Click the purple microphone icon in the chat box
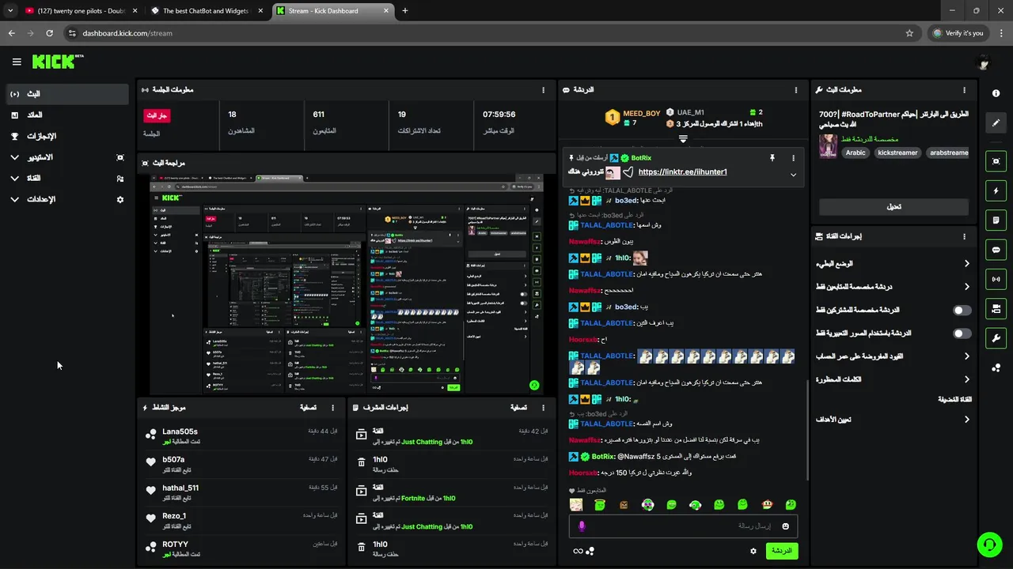1013x569 pixels. [582, 526]
